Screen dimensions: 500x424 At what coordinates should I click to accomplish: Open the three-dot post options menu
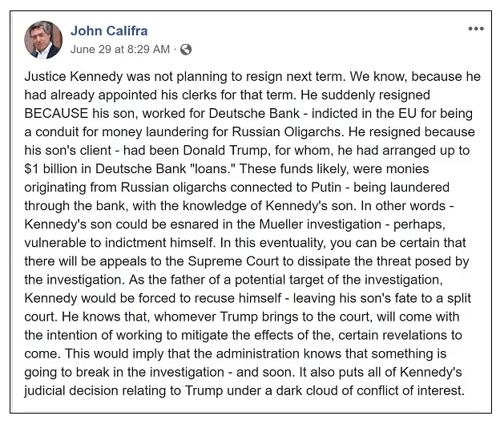pos(476,29)
